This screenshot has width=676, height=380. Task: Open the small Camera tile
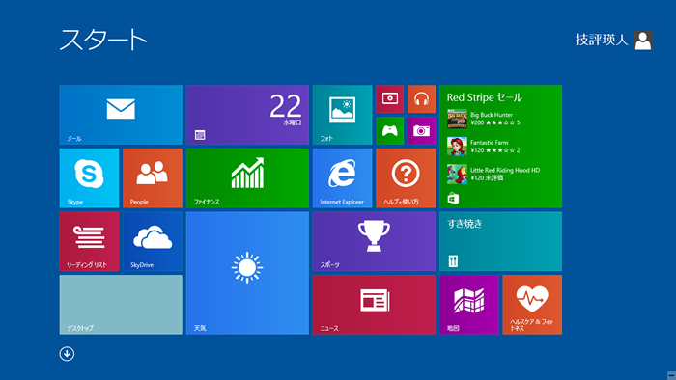(x=422, y=131)
